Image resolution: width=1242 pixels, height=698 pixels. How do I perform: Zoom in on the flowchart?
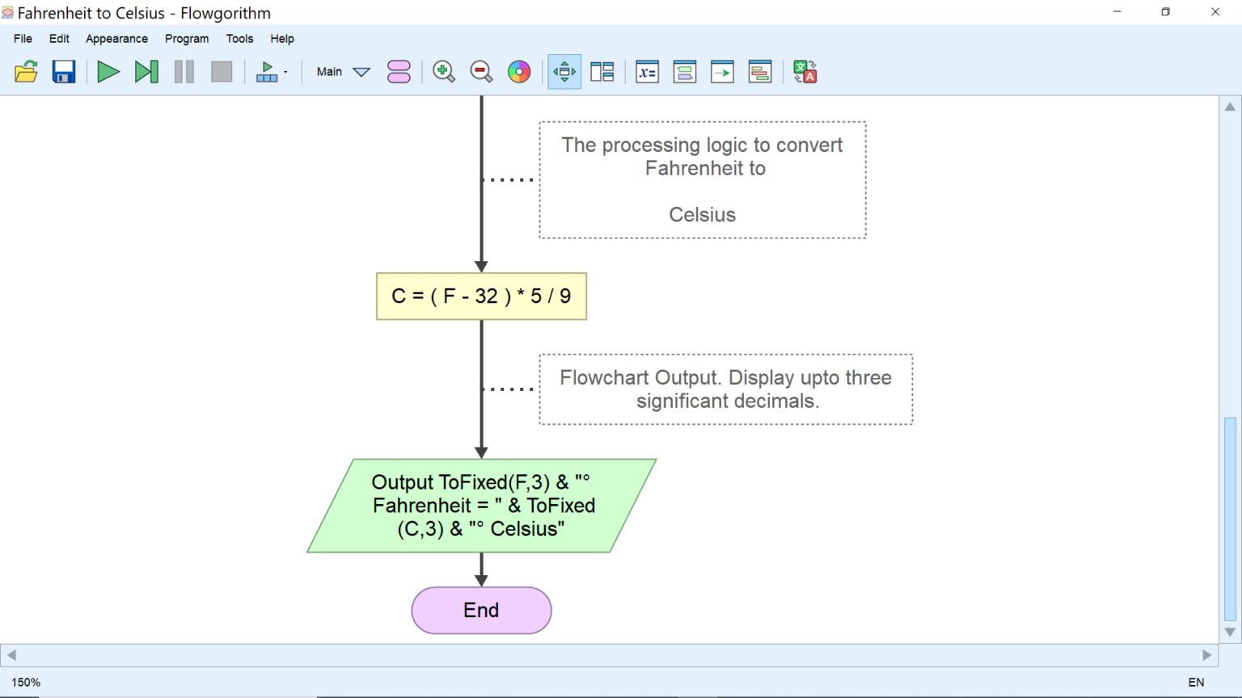443,71
